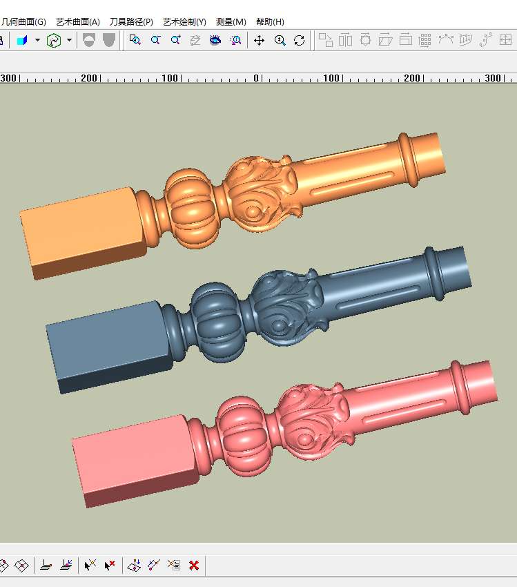Click the grayed arc curve array icon
Screen dimensions: 517x587
pos(445,39)
